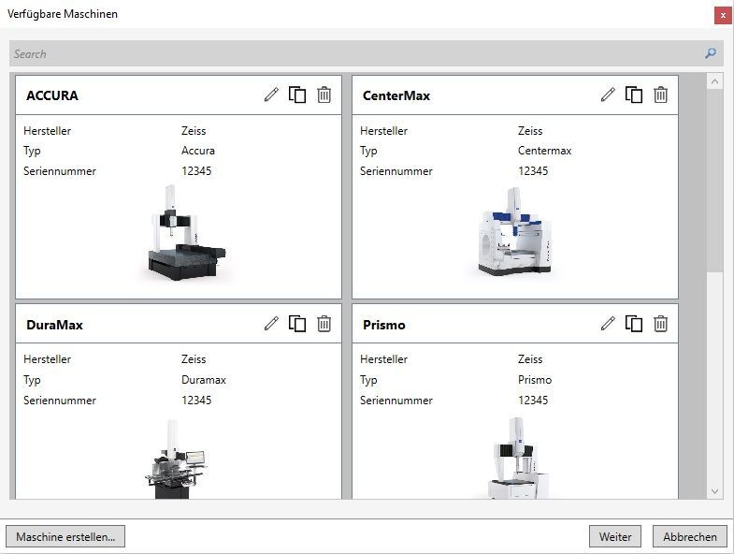Duplicate the ACCURA machine entry
The width and height of the screenshot is (734, 554).
point(297,95)
